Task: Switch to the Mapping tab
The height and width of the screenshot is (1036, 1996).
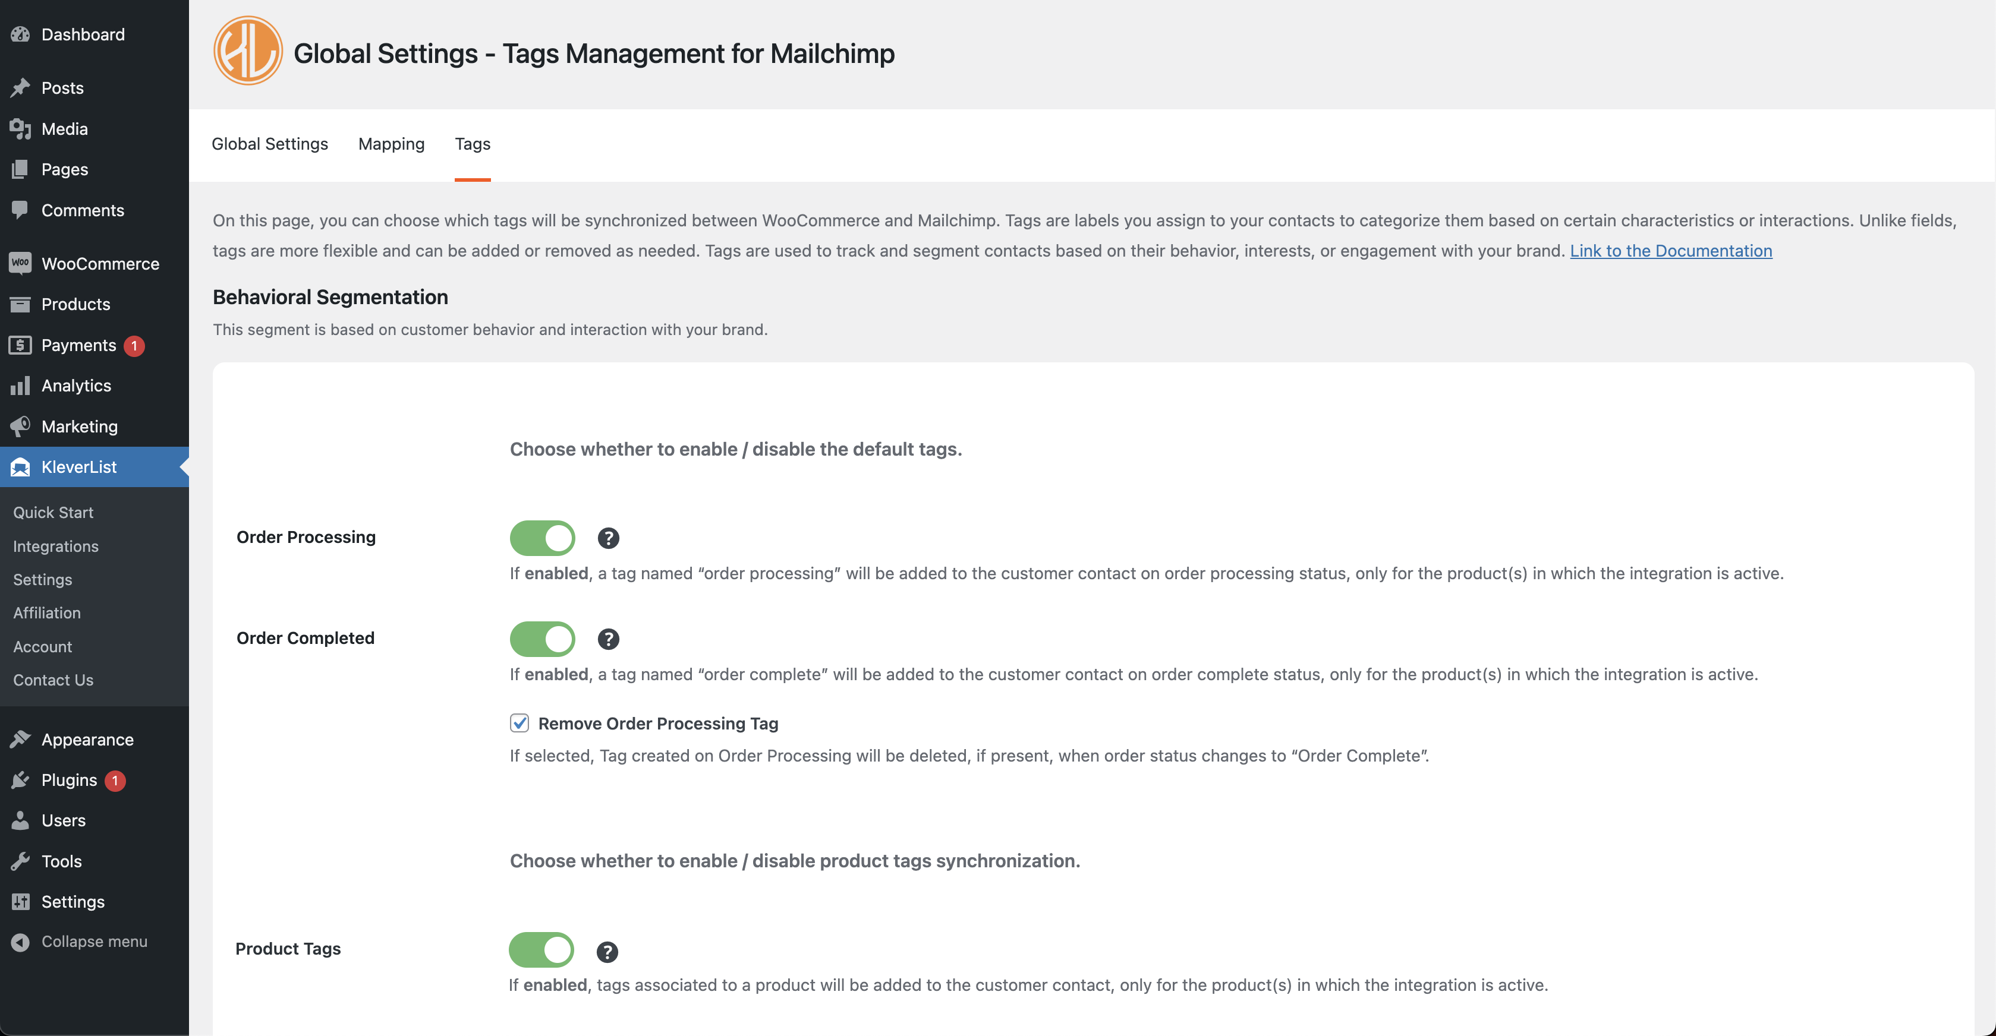Action: click(x=391, y=144)
